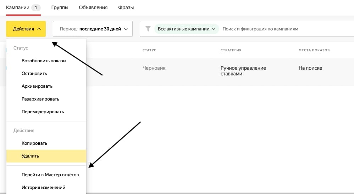Open the Период последние 30 дней dropdown
The height and width of the screenshot is (194, 354).
coord(93,29)
